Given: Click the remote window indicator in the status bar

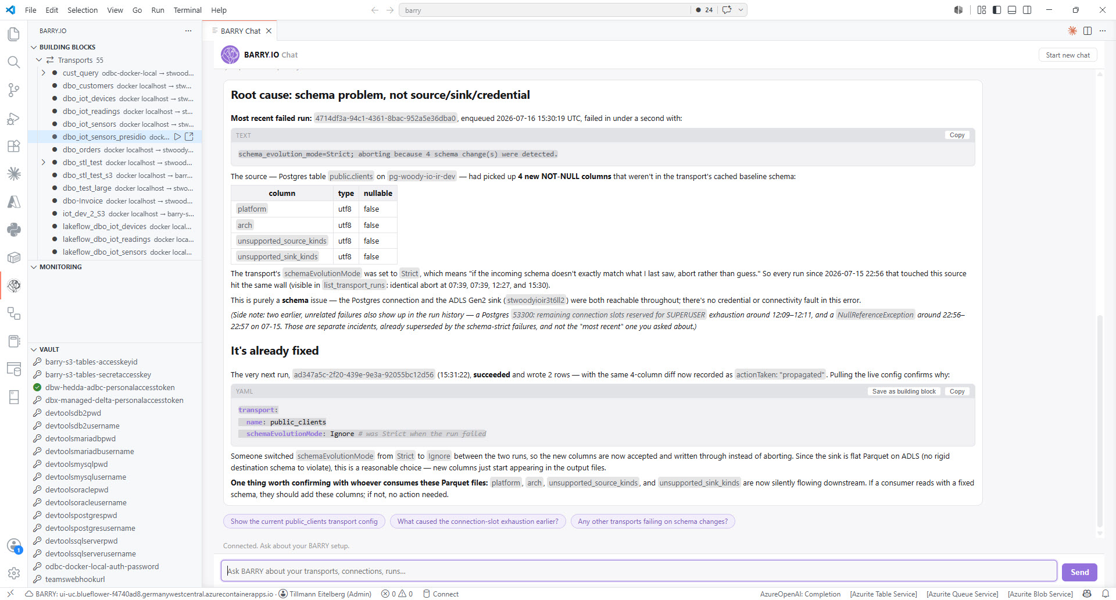Looking at the screenshot, I should (10, 594).
